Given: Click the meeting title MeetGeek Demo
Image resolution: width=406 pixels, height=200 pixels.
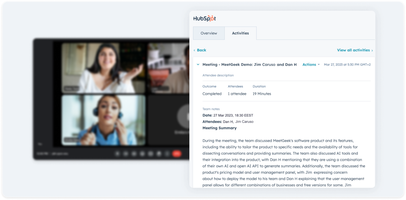Looking at the screenshot, I should 249,65.
